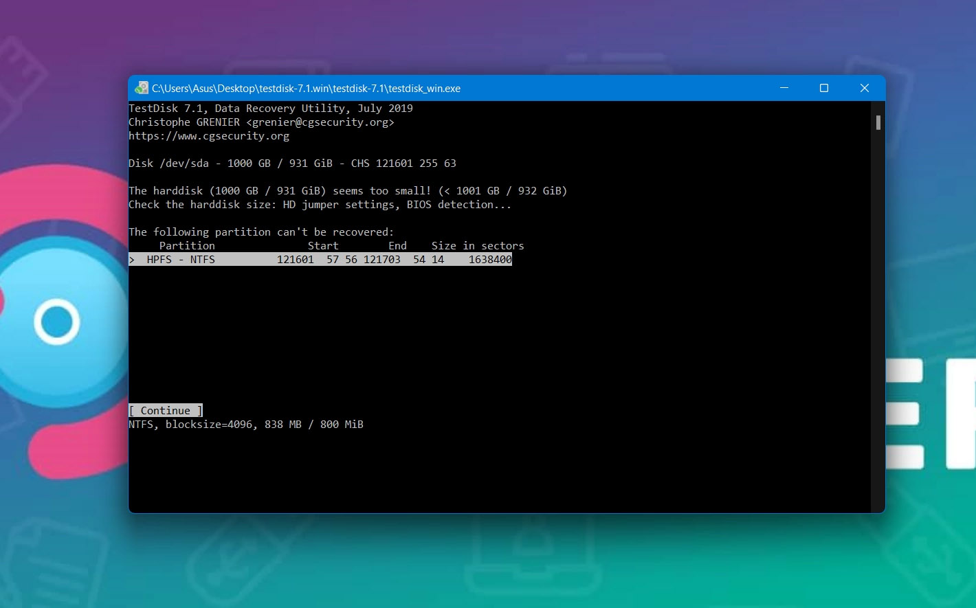976x608 pixels.
Task: Click the 'Partition' column header
Action: 187,245
